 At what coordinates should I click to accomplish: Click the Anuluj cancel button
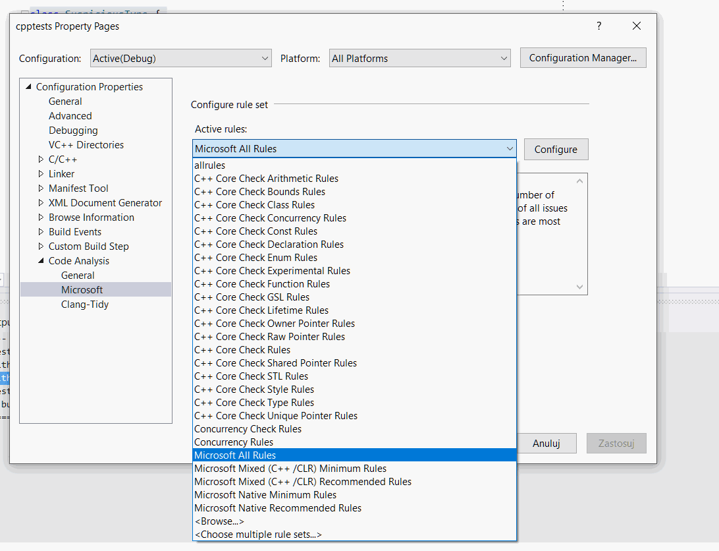pos(546,443)
